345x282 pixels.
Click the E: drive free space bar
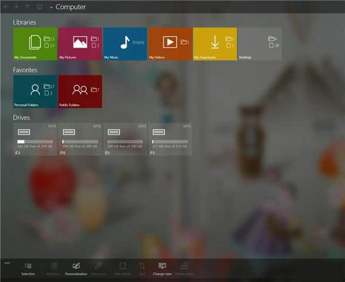point(125,142)
